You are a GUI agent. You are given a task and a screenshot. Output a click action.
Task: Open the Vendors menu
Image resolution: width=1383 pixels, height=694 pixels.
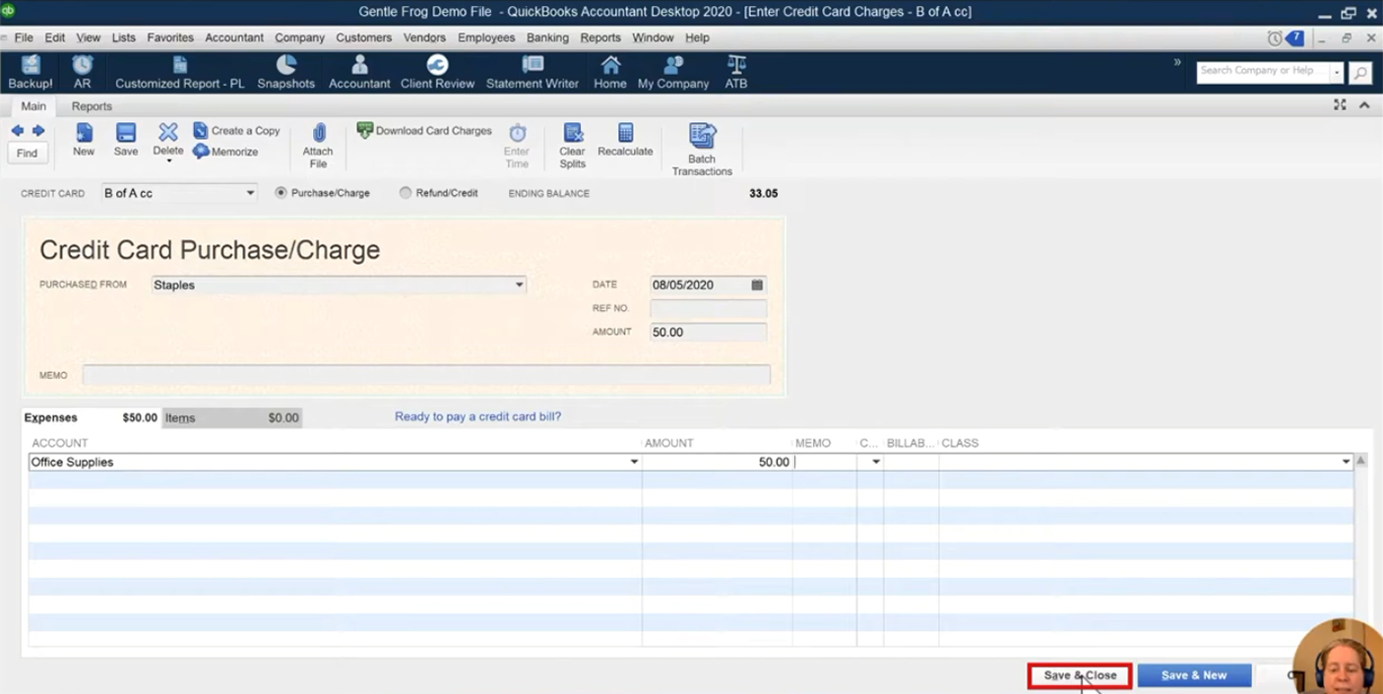[424, 37]
